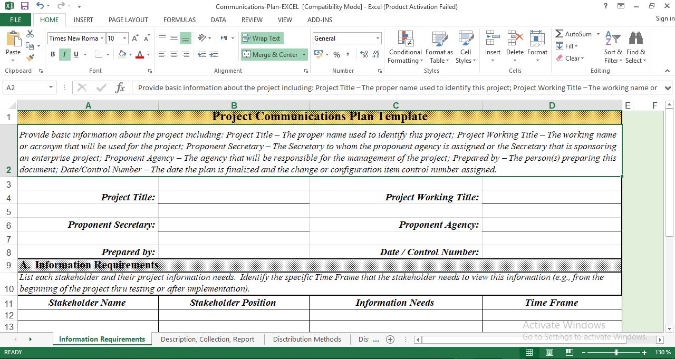
Task: Open Conditional Formatting options
Action: 405,46
